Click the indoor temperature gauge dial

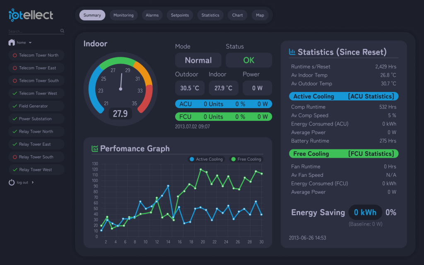tap(120, 89)
